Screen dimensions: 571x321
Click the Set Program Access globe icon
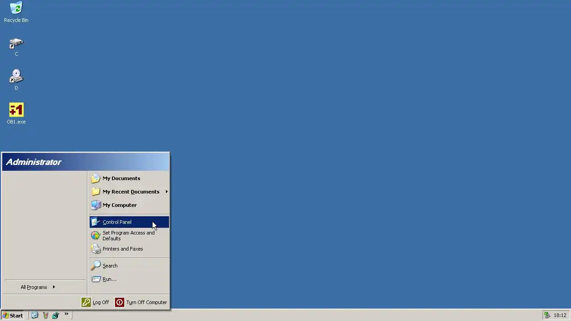[95, 235]
